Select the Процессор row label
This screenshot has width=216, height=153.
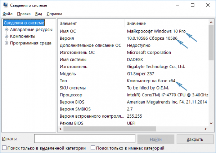click(71, 95)
